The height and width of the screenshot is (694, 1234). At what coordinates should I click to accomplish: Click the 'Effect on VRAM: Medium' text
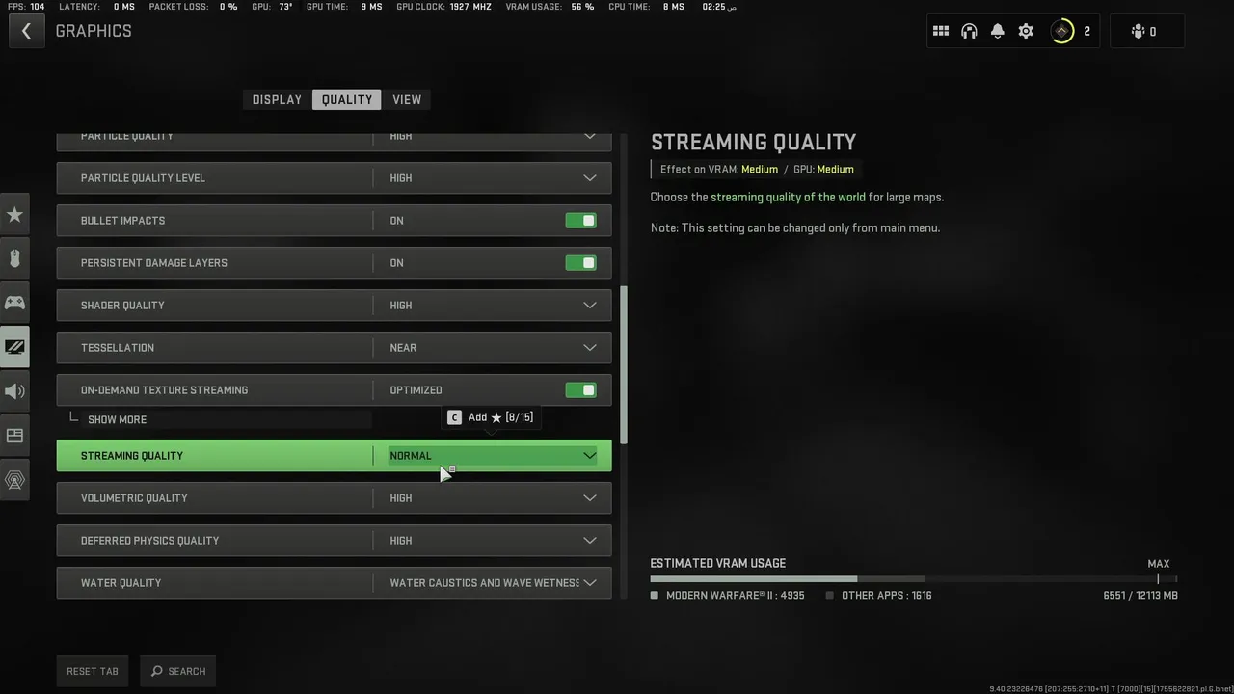click(719, 170)
